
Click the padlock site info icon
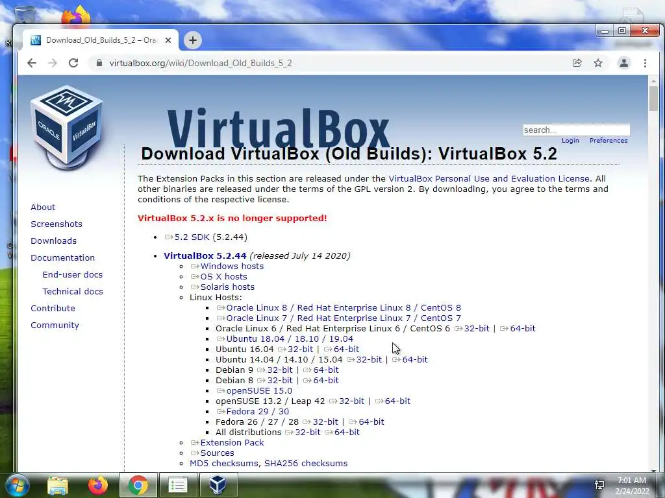(x=99, y=63)
